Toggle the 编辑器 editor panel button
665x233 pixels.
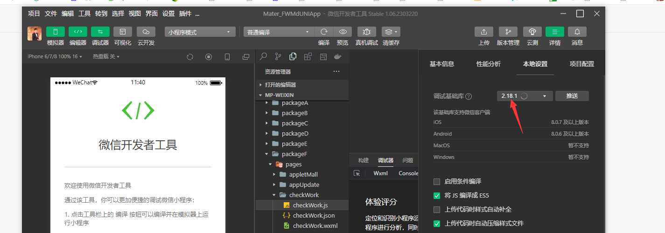78,32
